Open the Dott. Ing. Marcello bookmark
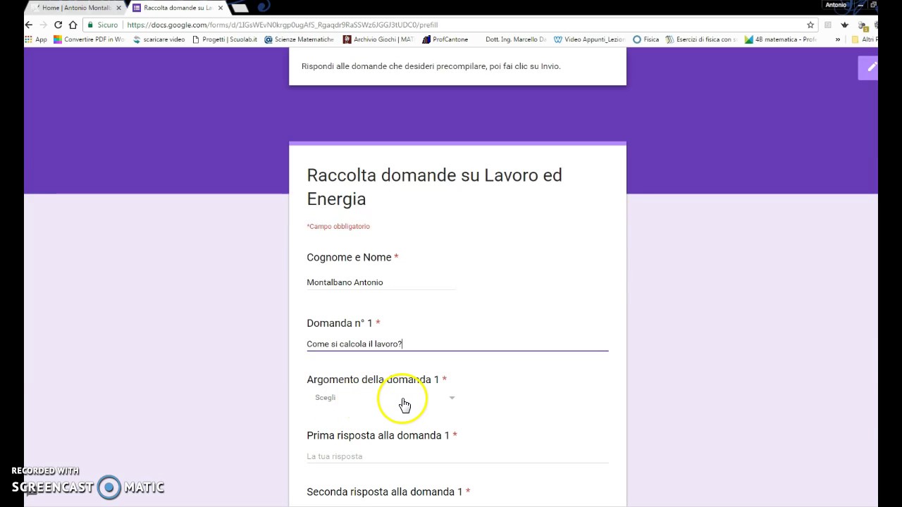Image resolution: width=902 pixels, height=507 pixels. point(515,39)
